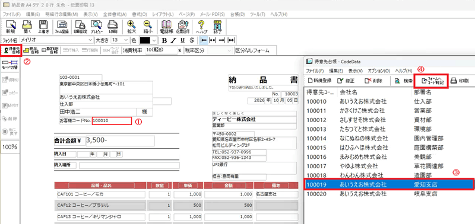
Task: Click the 終了 exit icon
Action: point(218,27)
